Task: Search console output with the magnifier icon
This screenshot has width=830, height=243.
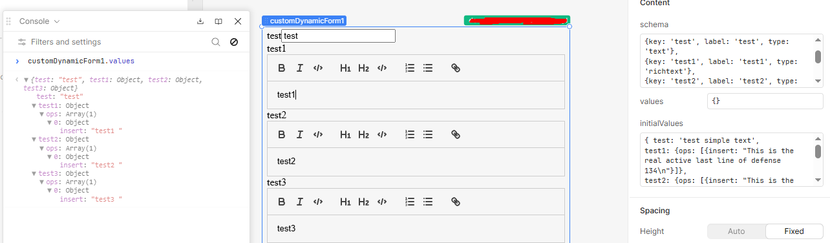Action: (216, 42)
